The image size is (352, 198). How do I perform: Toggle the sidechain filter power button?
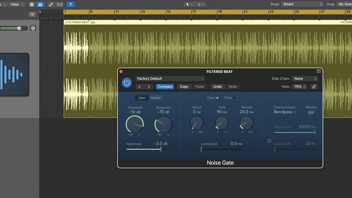coord(269,141)
